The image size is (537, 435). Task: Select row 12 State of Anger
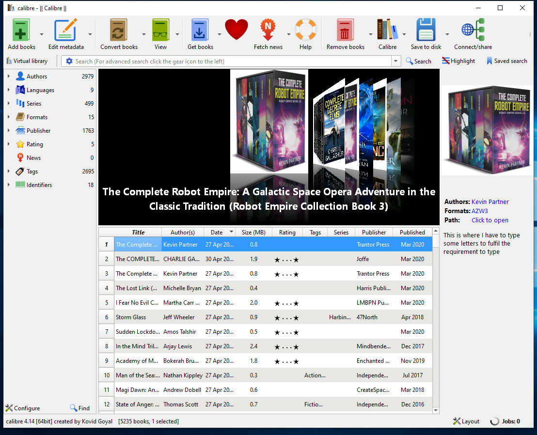pyautogui.click(x=266, y=404)
